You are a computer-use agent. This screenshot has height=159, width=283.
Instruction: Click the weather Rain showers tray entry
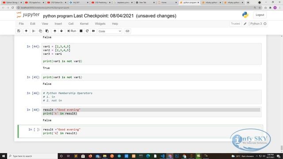pos(243,156)
